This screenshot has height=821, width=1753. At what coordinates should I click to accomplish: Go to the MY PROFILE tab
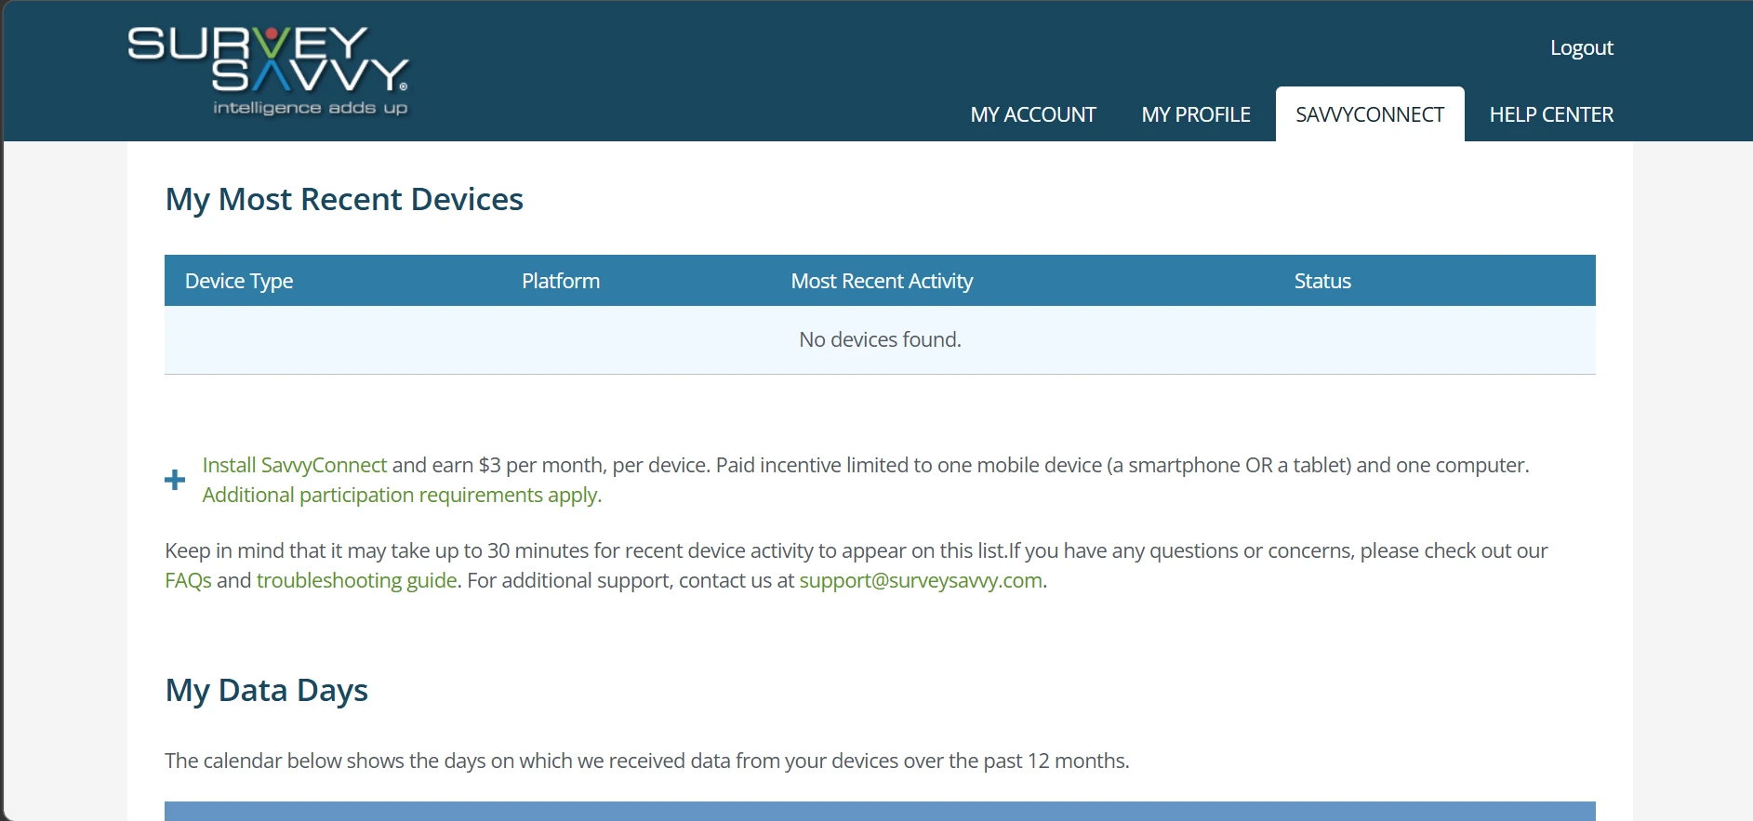[1195, 114]
